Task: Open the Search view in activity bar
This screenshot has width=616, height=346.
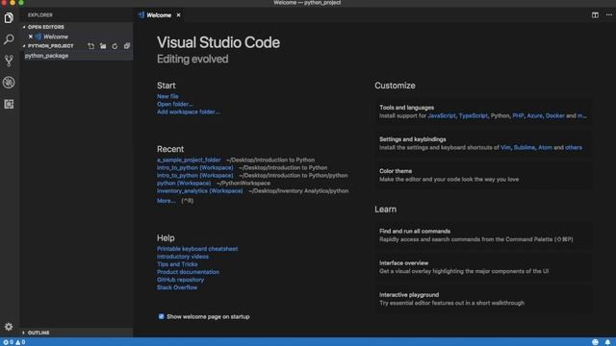Action: click(x=9, y=39)
